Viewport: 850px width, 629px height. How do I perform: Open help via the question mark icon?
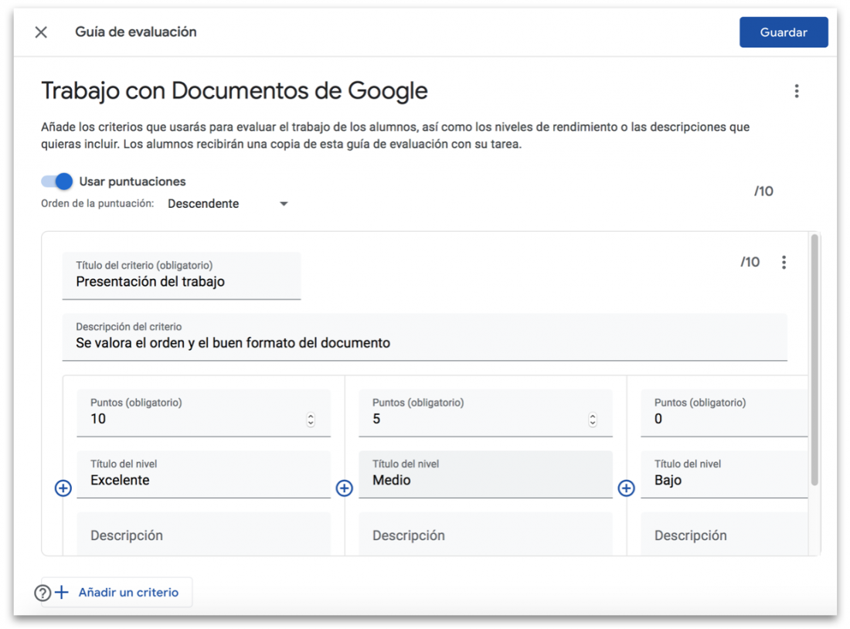pyautogui.click(x=42, y=592)
